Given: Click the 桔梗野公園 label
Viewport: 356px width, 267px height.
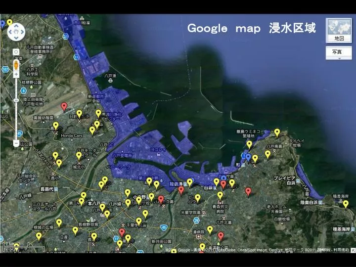Looking at the screenshot, I should coord(32,82).
